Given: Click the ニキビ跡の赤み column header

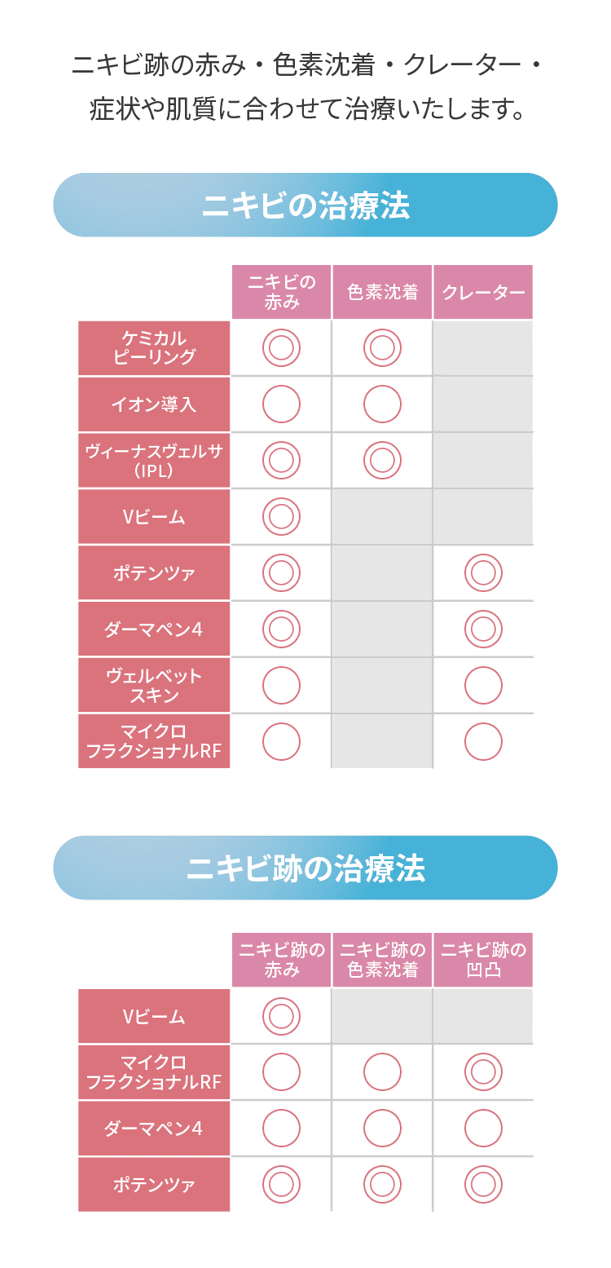Looking at the screenshot, I should point(281,960).
